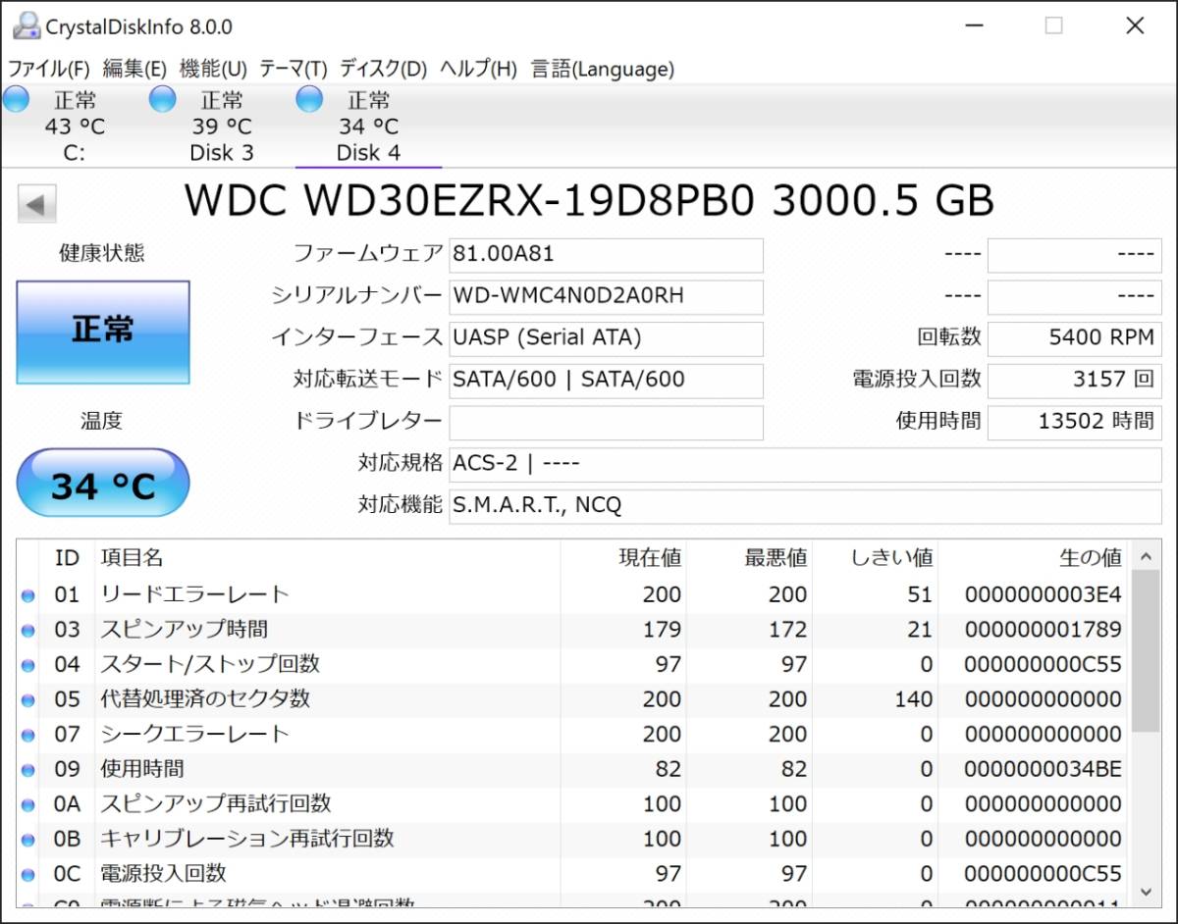1178x924 pixels.
Task: Select the シークエラーレート row
Action: (x=574, y=735)
